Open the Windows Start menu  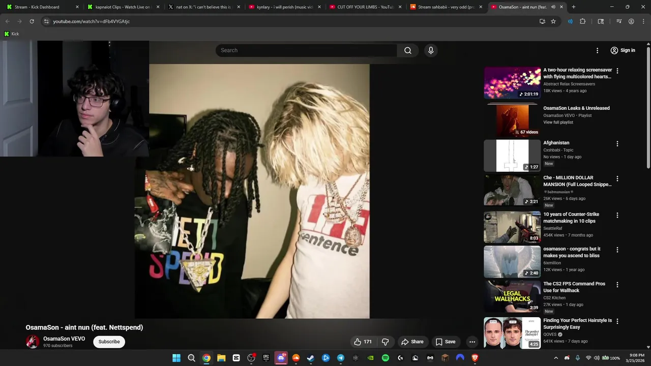(176, 358)
